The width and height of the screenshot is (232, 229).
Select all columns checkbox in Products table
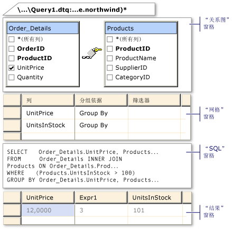point(110,39)
